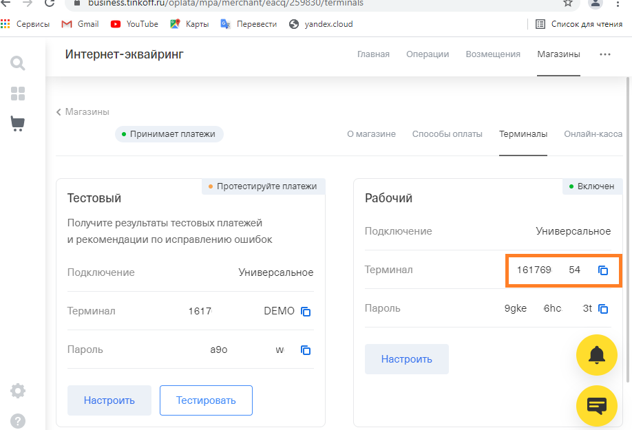Image resolution: width=632 pixels, height=430 pixels.
Task: Click Включен status label
Action: point(592,186)
